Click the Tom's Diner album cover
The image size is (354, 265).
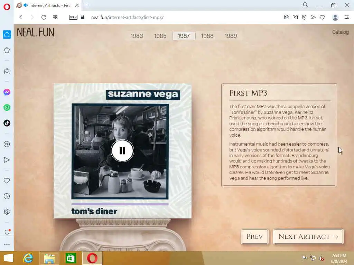(123, 151)
